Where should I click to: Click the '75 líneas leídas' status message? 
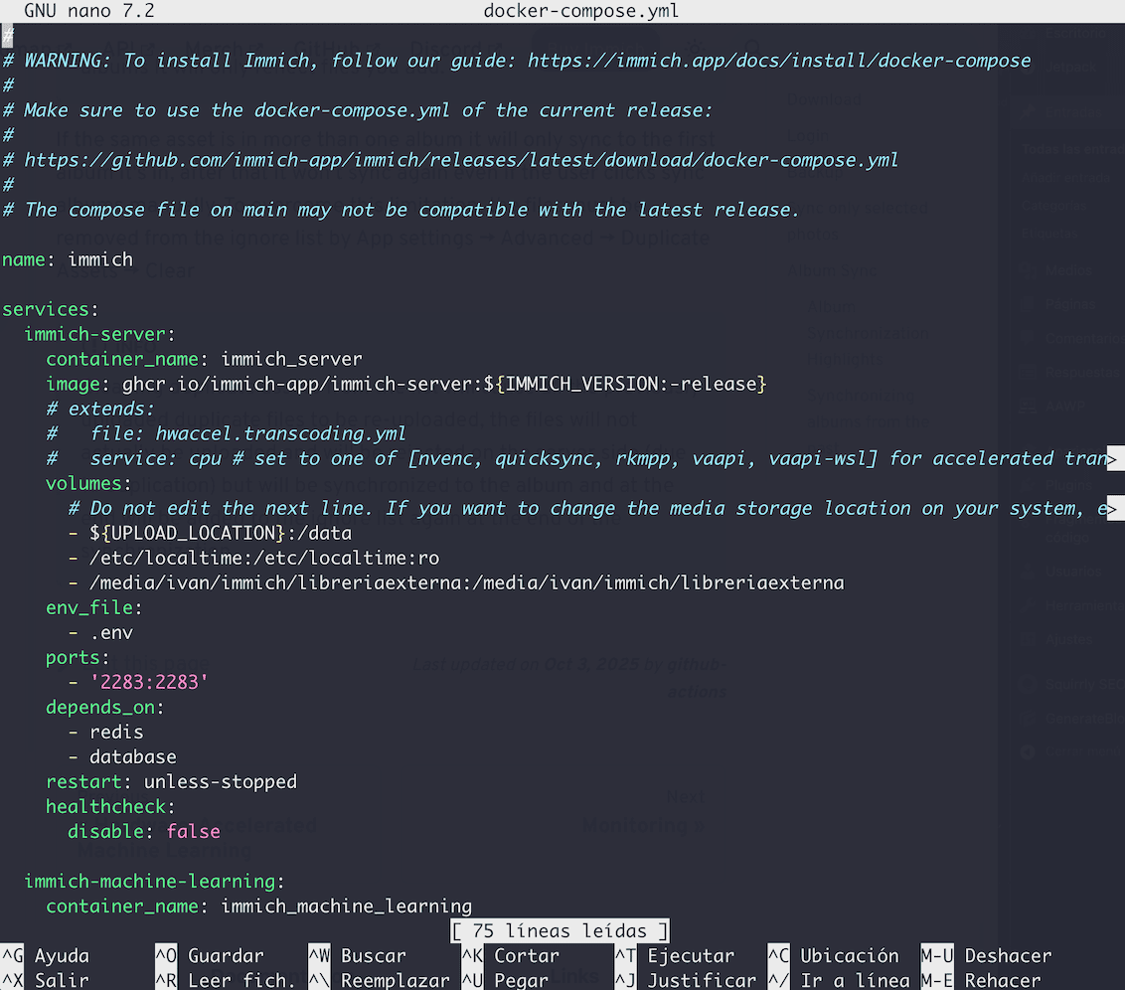(561, 931)
